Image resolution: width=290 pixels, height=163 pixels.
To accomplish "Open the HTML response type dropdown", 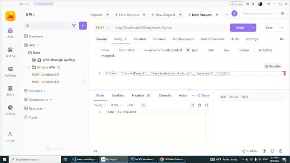I will point(116,105).
